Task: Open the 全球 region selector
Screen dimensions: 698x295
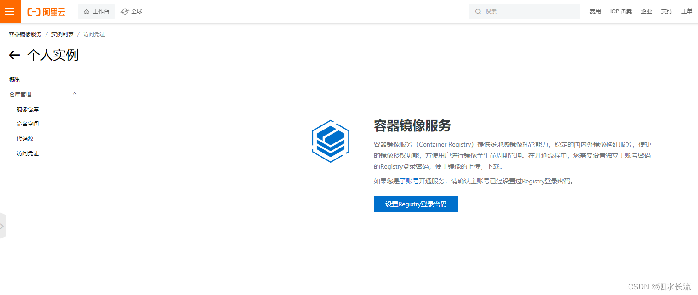Action: coord(132,11)
